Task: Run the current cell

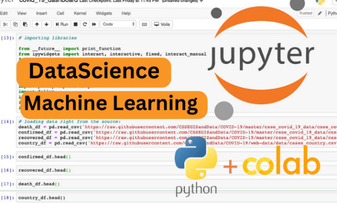Action: point(62,24)
